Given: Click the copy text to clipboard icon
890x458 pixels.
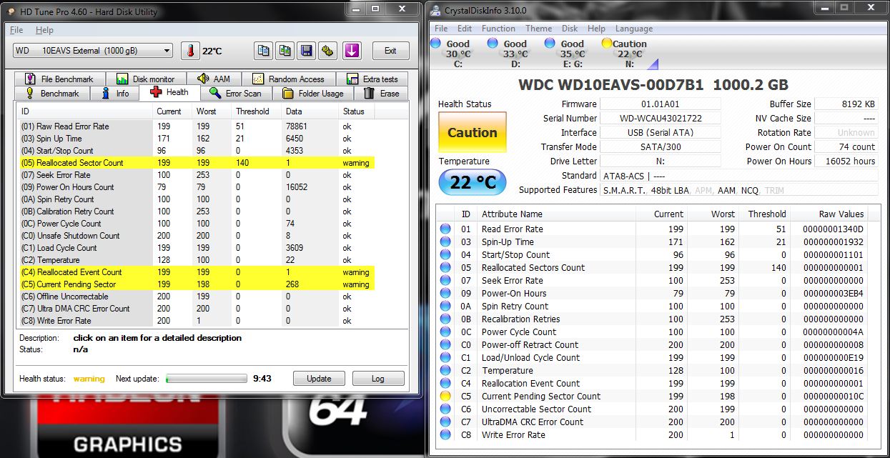Looking at the screenshot, I should pyautogui.click(x=264, y=51).
